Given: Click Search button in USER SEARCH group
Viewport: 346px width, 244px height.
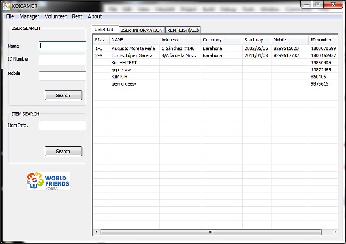Looking at the screenshot, I should (x=63, y=95).
